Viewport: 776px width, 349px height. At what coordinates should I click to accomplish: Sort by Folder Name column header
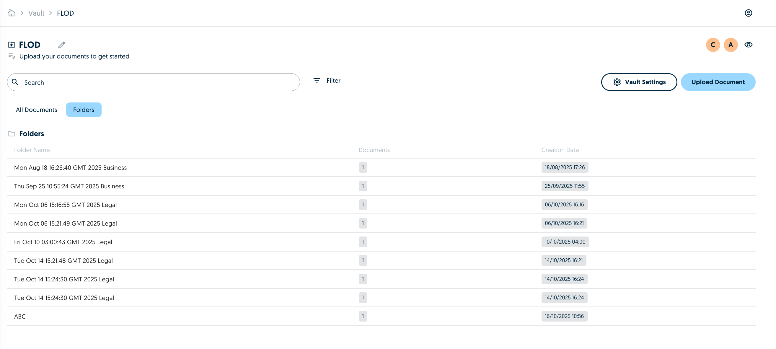click(x=32, y=150)
